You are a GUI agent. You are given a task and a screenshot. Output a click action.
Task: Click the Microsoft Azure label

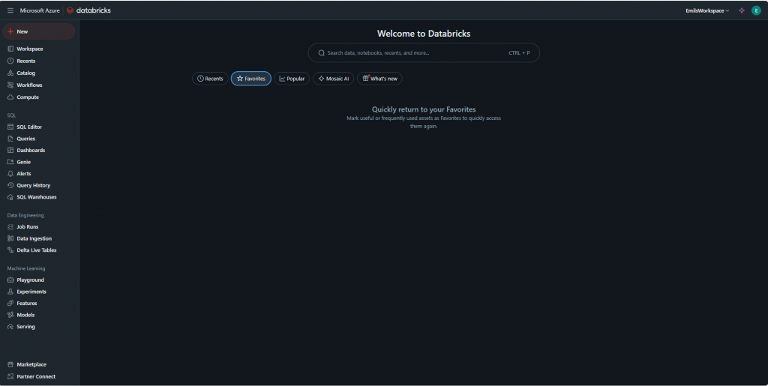40,10
